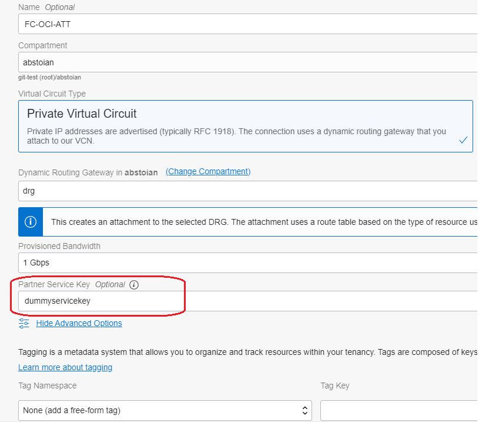Open Tag Namespace dropdown set to None
Viewport: 479px width, 422px height.
pyautogui.click(x=165, y=410)
